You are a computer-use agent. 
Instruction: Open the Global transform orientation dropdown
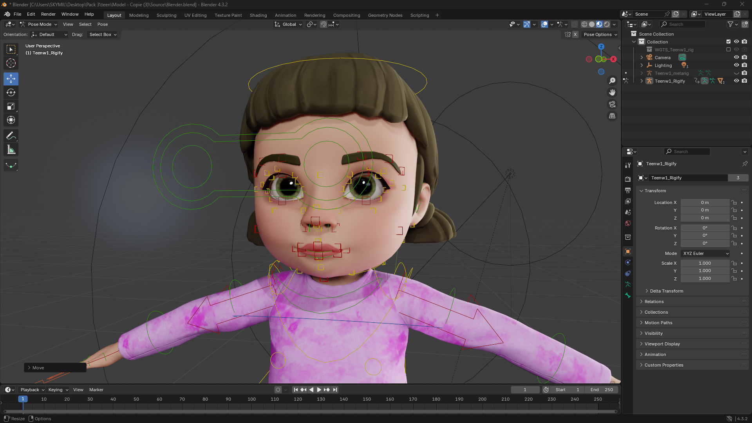coord(288,24)
